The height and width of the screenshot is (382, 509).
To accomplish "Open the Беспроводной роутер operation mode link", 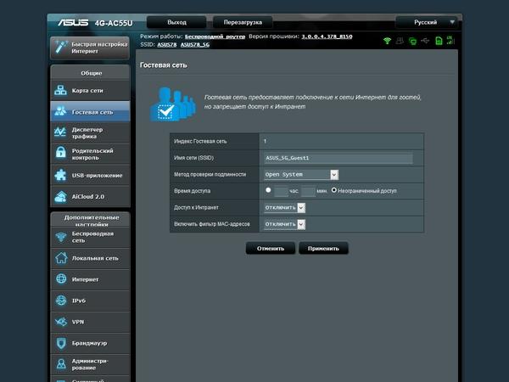I will 215,37.
